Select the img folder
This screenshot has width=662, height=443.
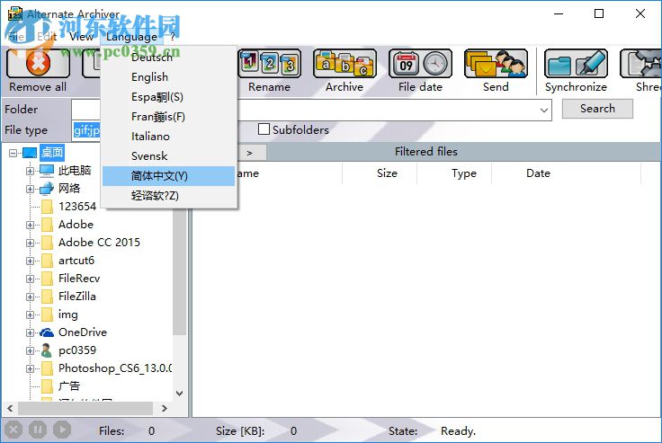click(68, 315)
